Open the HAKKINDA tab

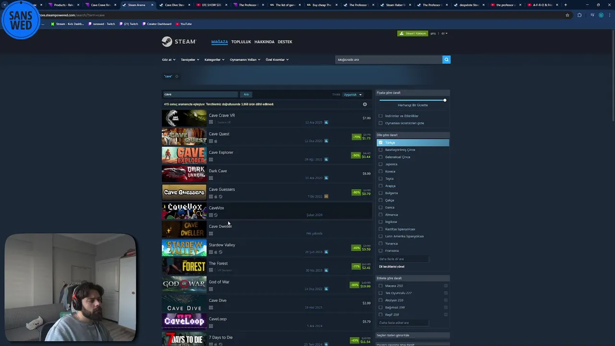click(264, 42)
